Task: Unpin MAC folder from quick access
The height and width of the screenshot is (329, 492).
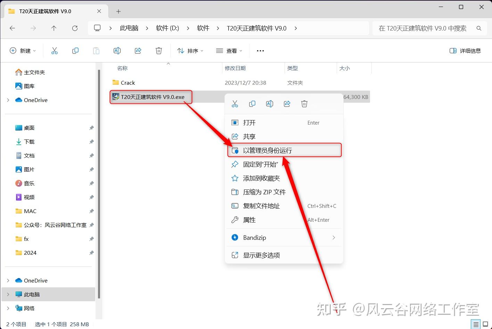Action: click(91, 211)
